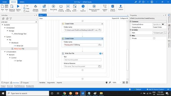Collapse the Workbook tree node
Viewport: 171px width, 96px height.
pyautogui.click(x=10, y=43)
